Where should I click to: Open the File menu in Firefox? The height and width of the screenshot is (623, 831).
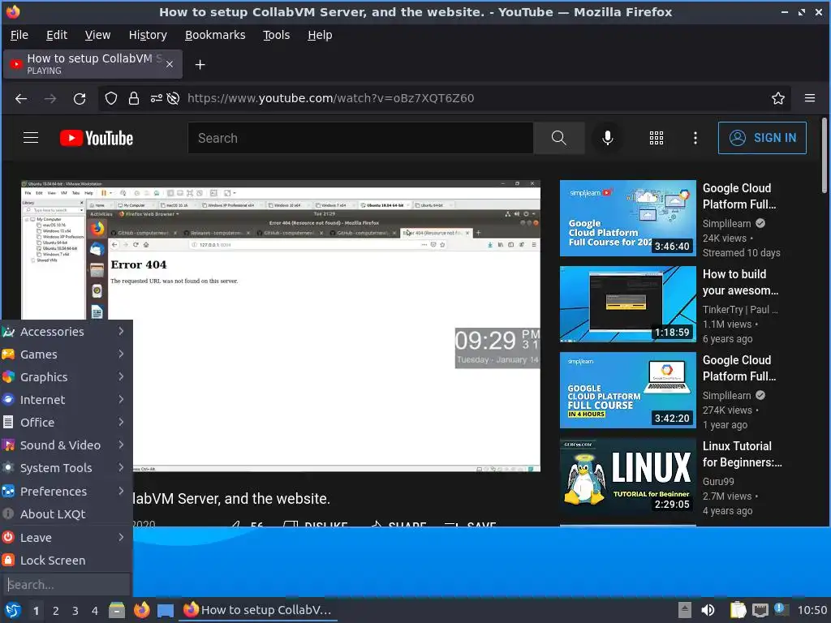[19, 35]
